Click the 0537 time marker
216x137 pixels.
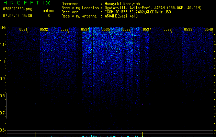147,29
